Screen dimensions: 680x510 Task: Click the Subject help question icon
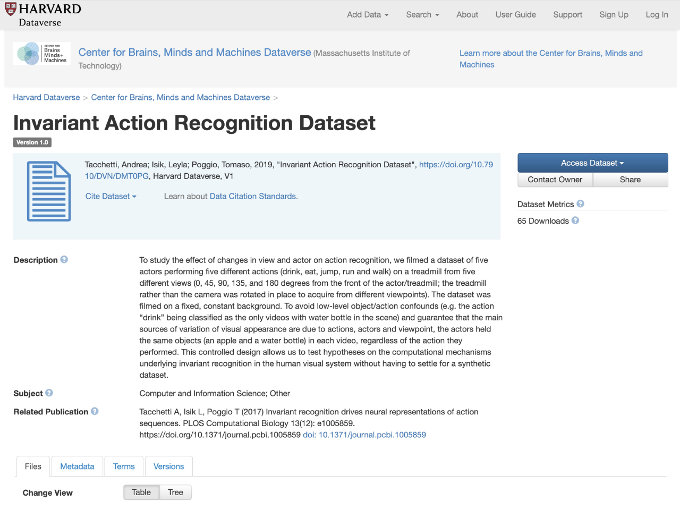(49, 393)
